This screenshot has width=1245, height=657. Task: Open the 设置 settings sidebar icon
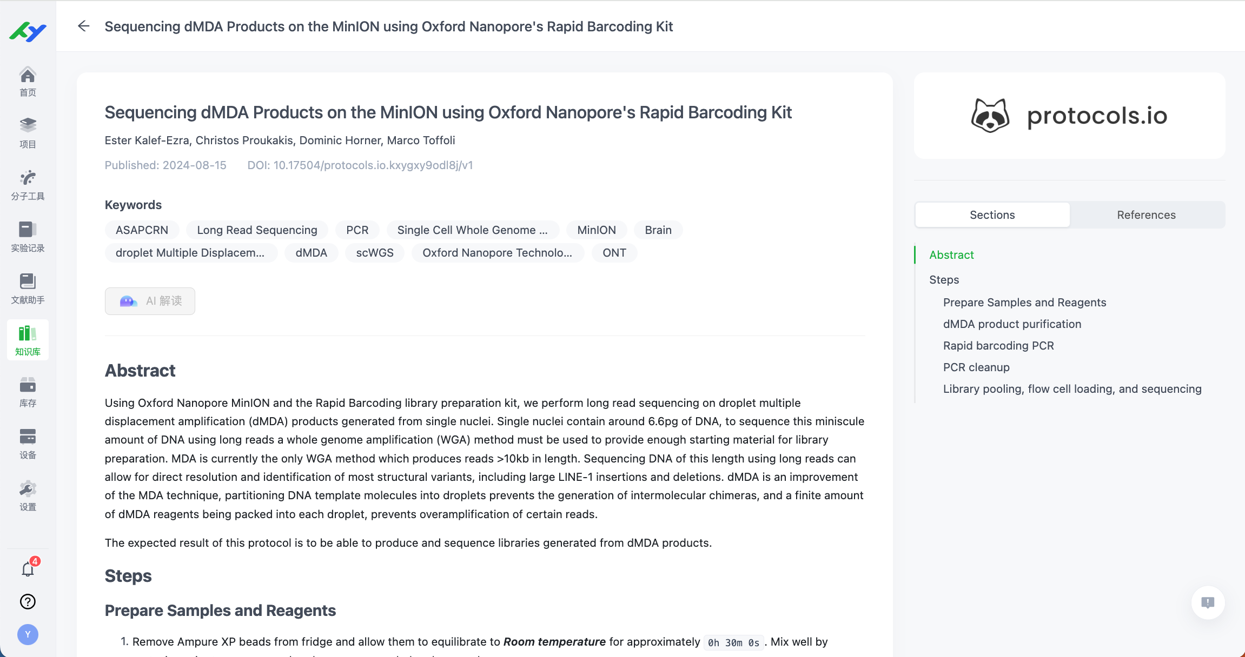28,495
